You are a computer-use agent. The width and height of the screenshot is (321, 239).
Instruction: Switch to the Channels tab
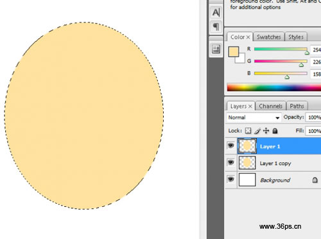(270, 106)
